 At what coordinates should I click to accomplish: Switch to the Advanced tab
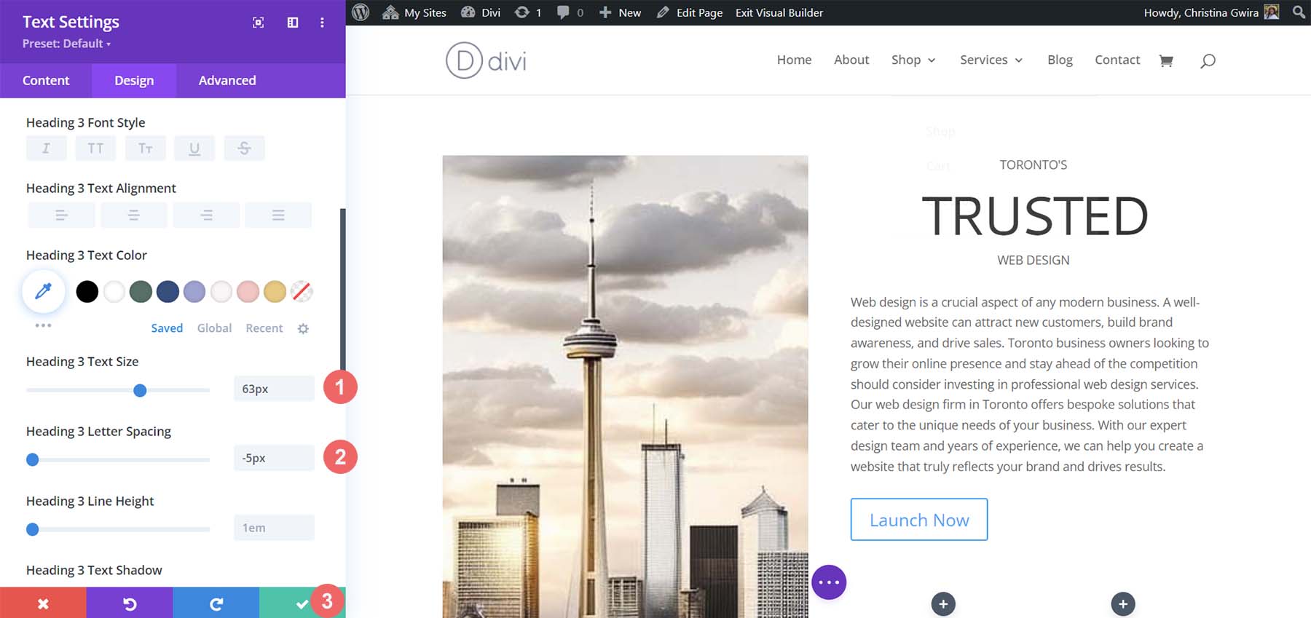pyautogui.click(x=227, y=81)
